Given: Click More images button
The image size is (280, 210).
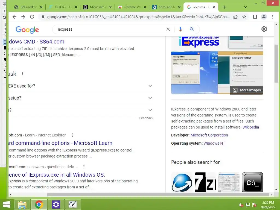Looking at the screenshot, I should 247,90.
